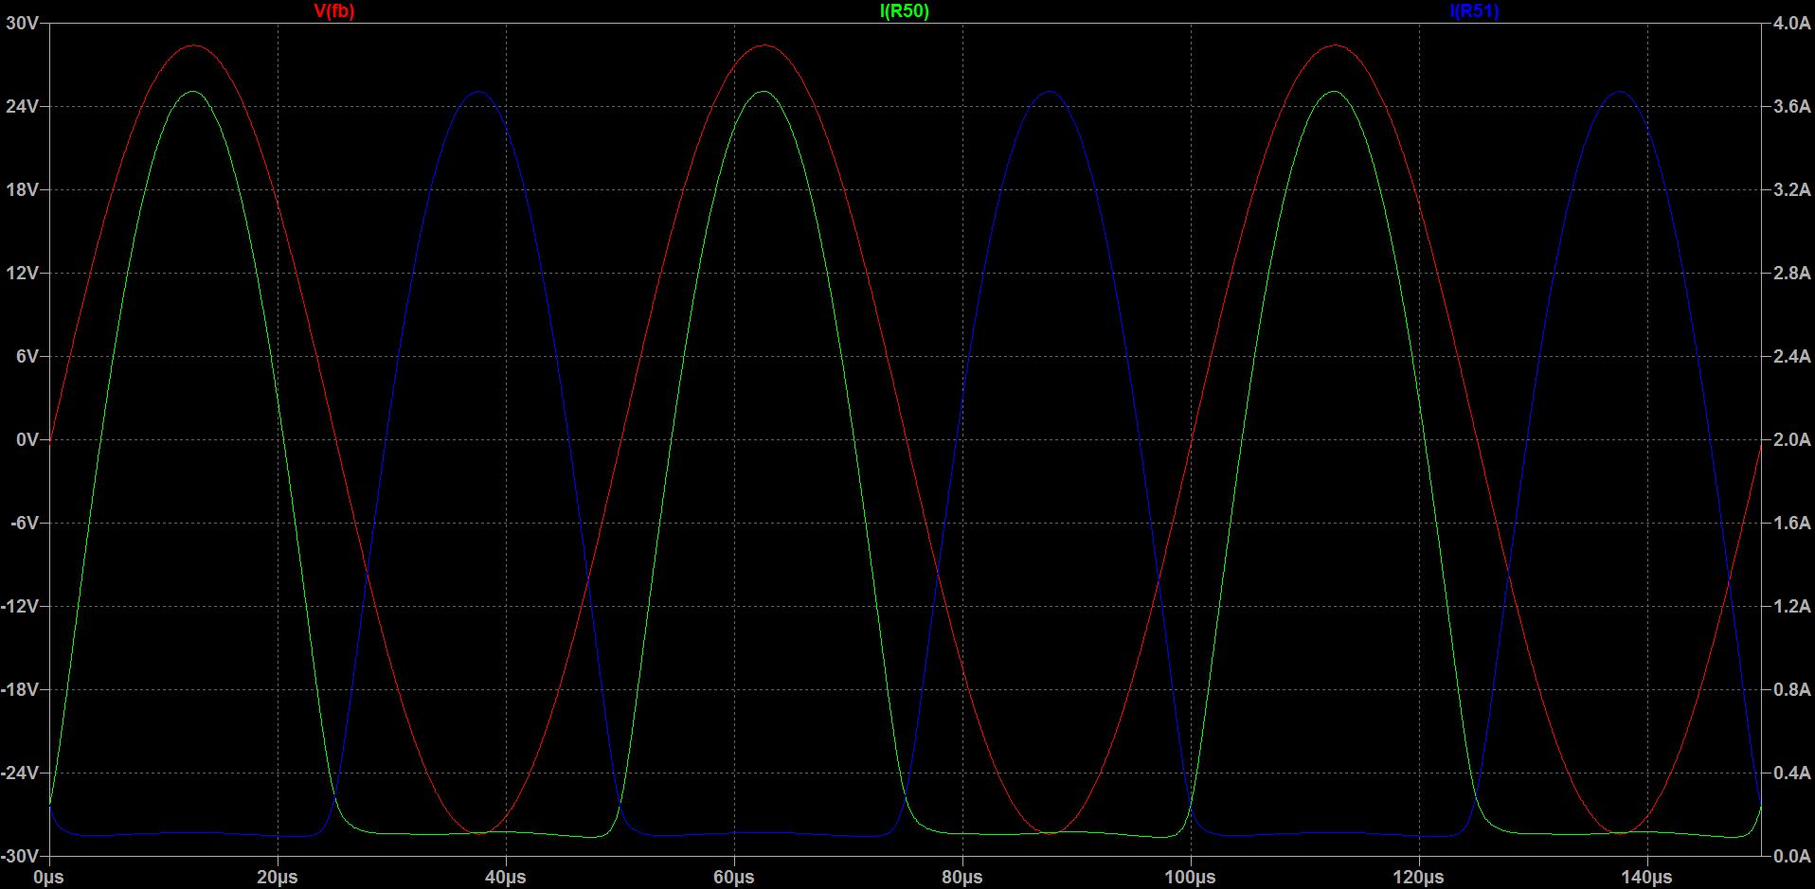The width and height of the screenshot is (1815, 889).
Task: Click the 20µs time axis label
Action: pos(278,878)
